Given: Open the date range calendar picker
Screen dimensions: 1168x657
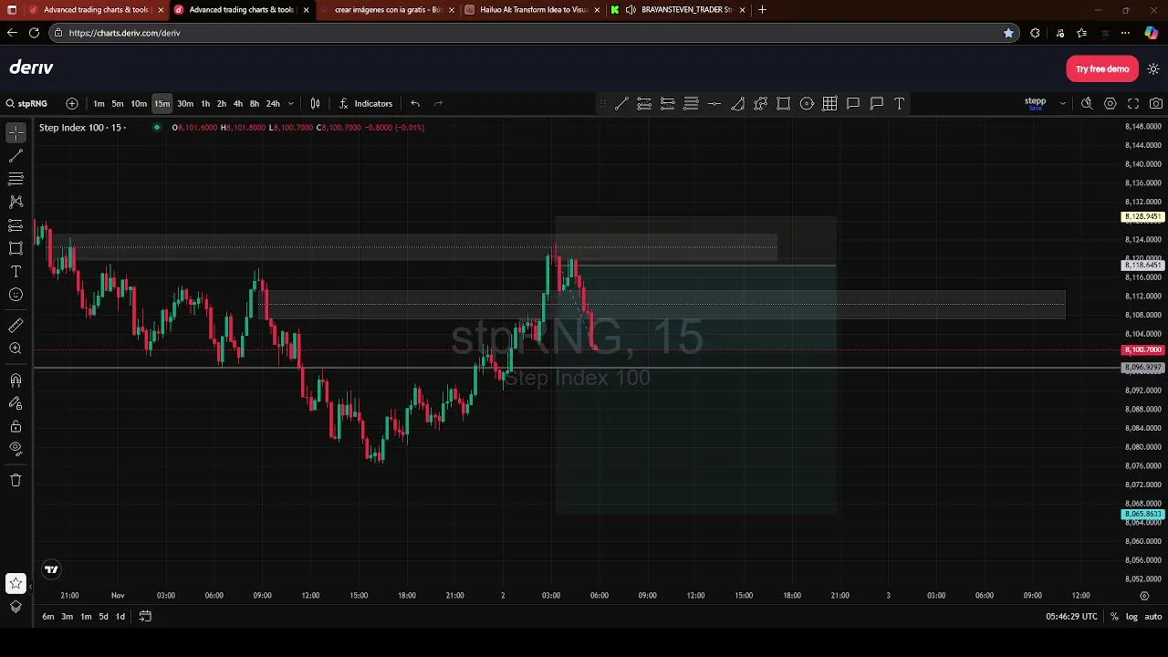Looking at the screenshot, I should pyautogui.click(x=145, y=617).
